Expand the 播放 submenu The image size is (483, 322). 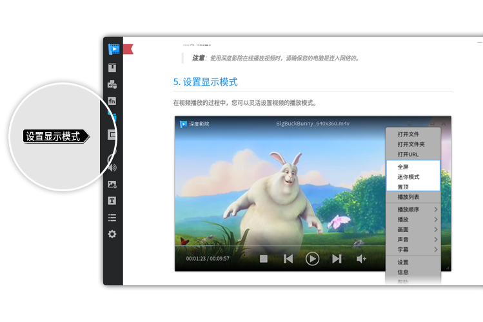(x=413, y=220)
